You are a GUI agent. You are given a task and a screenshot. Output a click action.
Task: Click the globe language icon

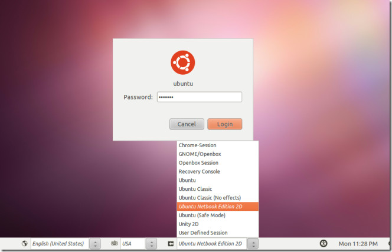25,244
